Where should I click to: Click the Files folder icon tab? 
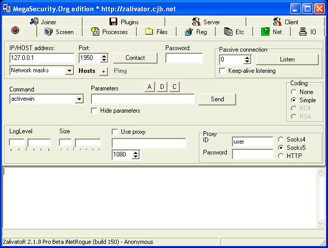149,32
